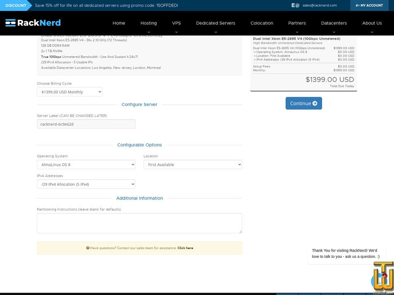Click Home in the navigation bar
394x295 pixels.
tap(119, 23)
